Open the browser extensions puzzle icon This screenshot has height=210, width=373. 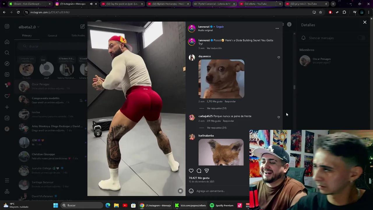tap(344, 12)
